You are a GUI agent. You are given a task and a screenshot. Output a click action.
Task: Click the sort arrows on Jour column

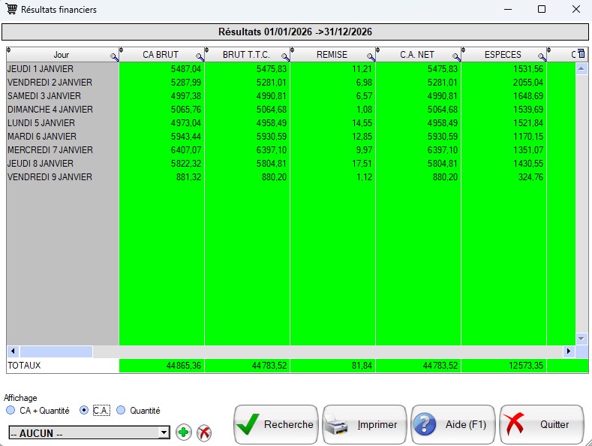[9, 51]
